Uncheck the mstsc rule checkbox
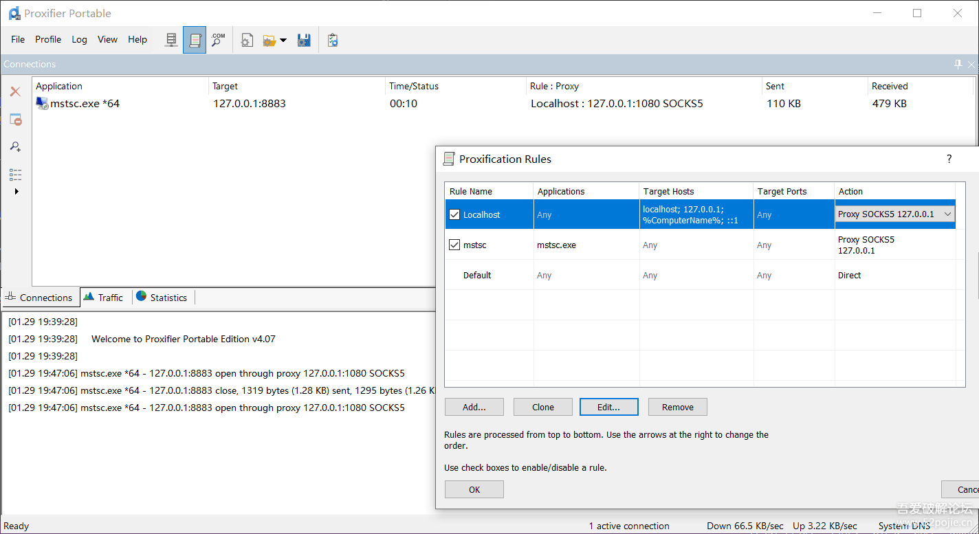Screen dimensions: 979x534 (x=454, y=245)
